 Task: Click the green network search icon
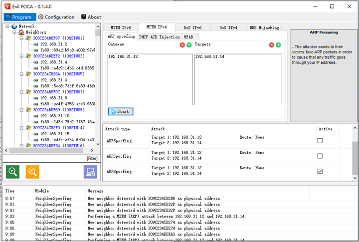(12, 172)
